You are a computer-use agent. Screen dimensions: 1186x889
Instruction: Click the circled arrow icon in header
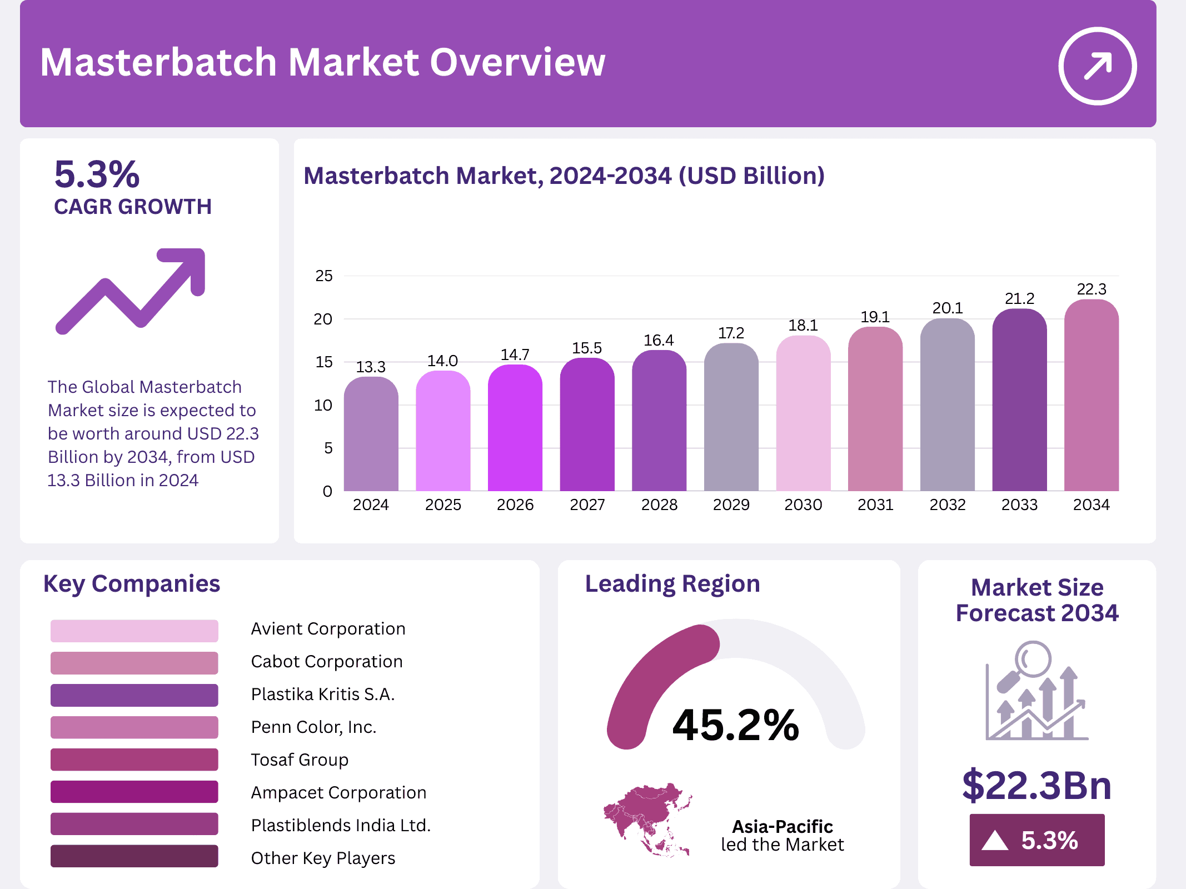1097,66
